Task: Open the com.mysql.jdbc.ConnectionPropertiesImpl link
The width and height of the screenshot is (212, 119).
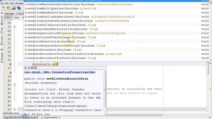Action: (x=60, y=72)
